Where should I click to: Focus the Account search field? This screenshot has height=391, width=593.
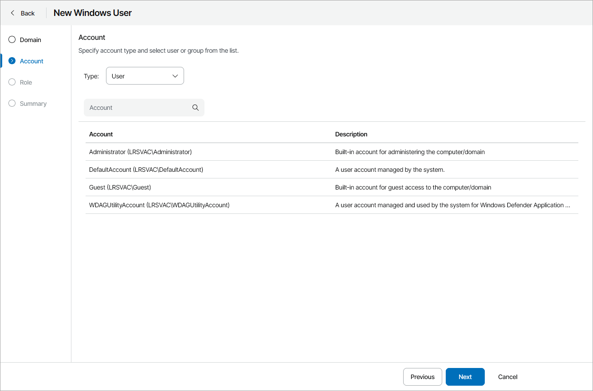click(138, 108)
